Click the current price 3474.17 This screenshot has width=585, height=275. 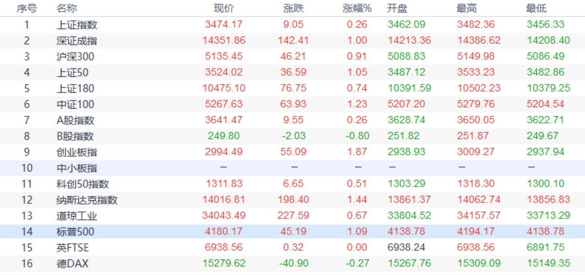point(224,24)
